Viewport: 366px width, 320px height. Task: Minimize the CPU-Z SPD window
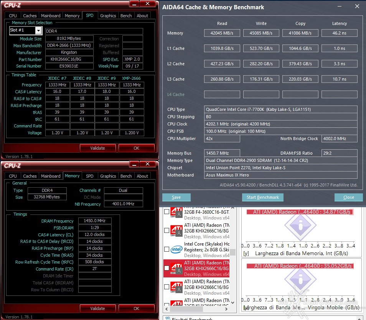(134, 4)
